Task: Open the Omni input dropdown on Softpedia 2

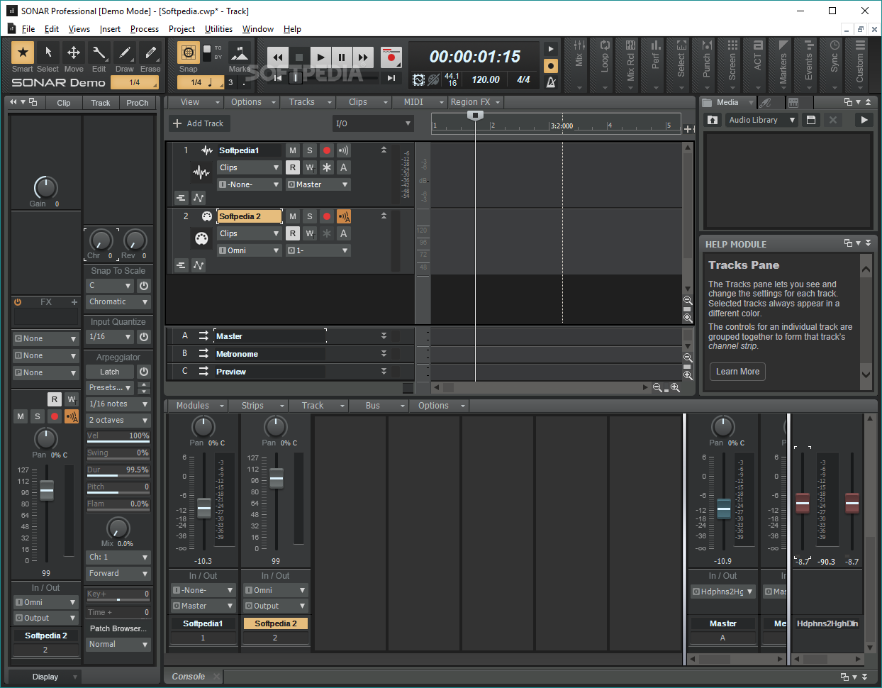Action: (x=250, y=250)
